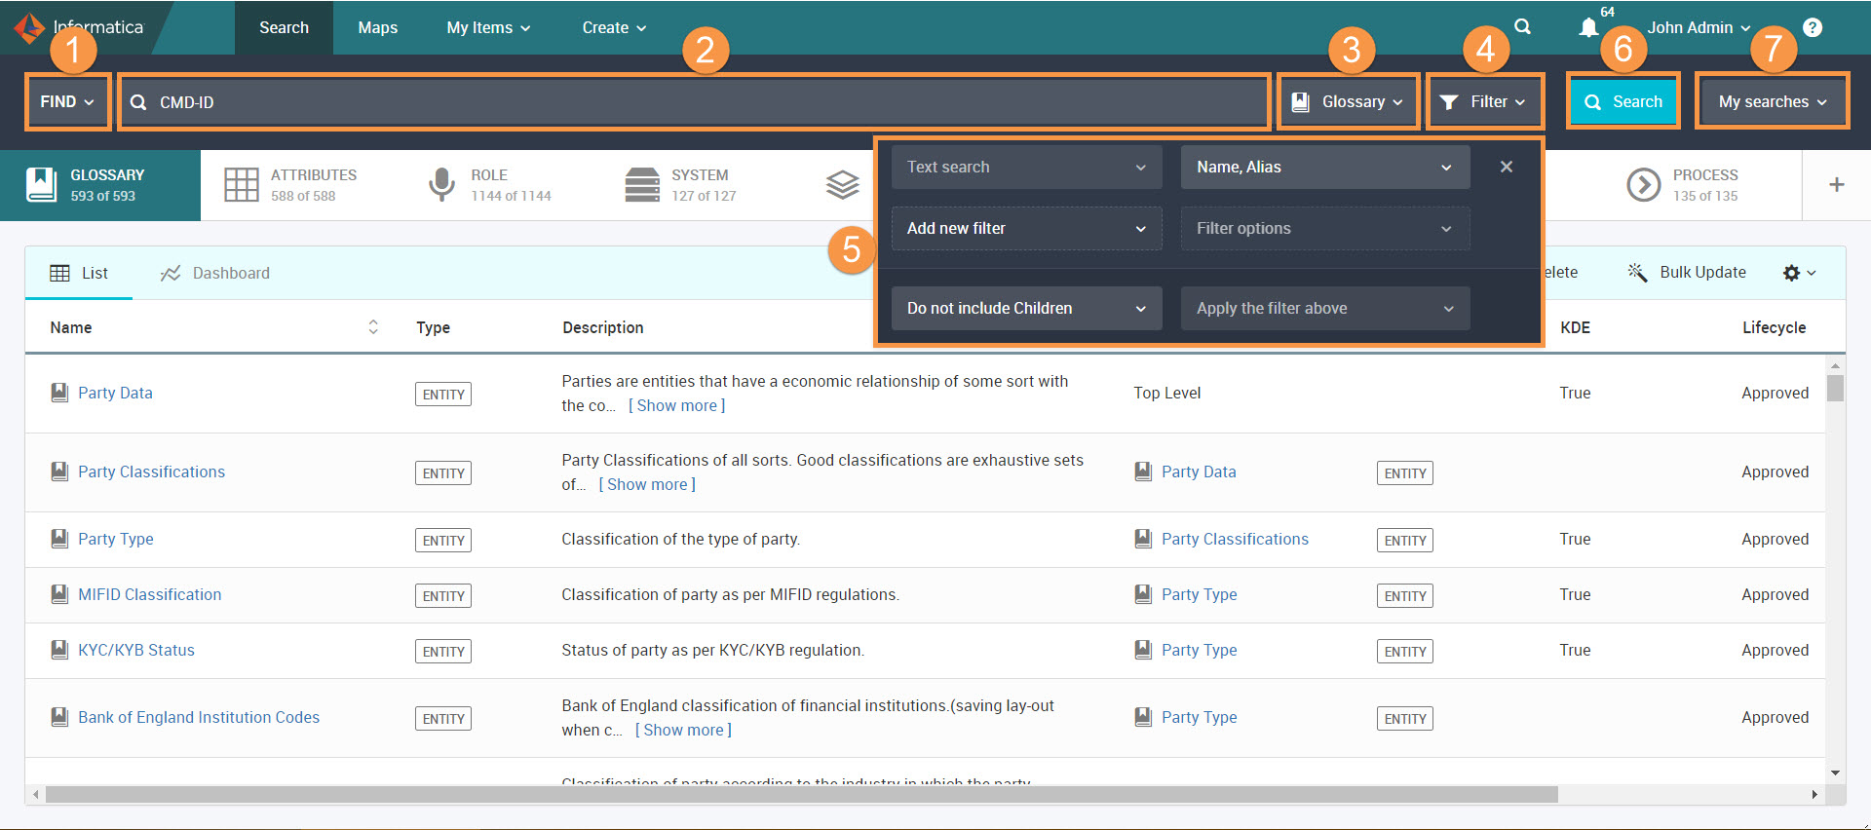Click the Informatica logo icon
This screenshot has width=1871, height=830.
(28, 27)
